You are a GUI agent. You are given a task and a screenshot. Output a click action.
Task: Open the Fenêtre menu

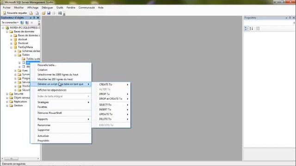point(71,7)
